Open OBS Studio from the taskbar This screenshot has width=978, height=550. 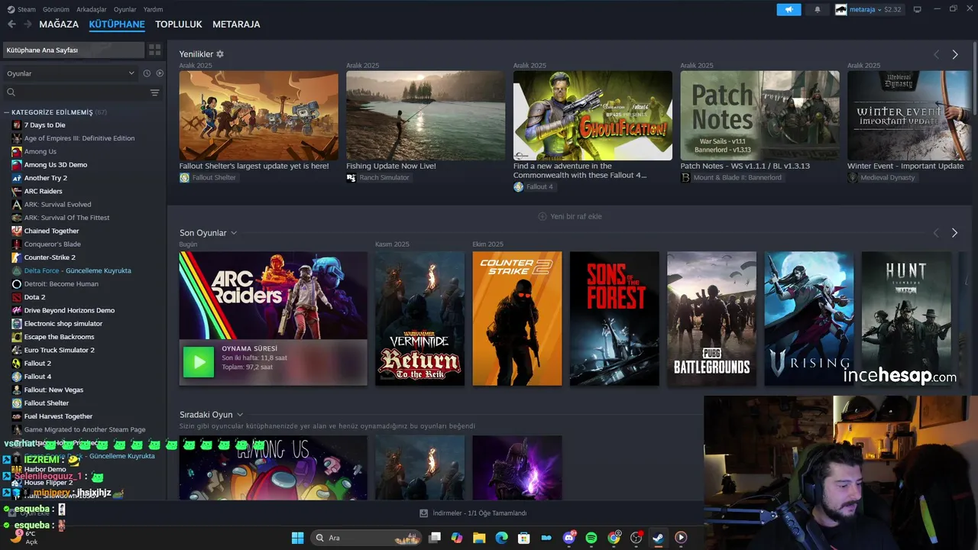point(636,538)
